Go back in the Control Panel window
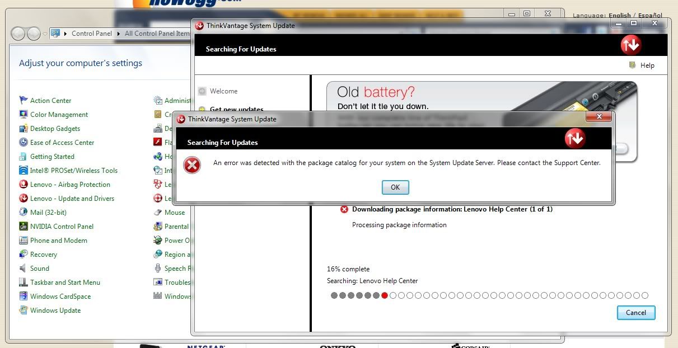The width and height of the screenshot is (678, 348). tap(18, 34)
